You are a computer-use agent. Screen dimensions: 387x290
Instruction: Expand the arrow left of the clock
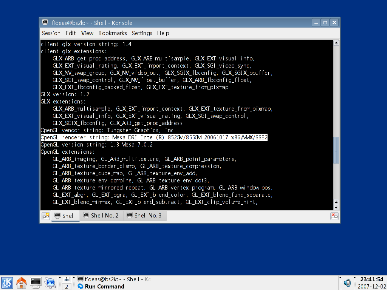[354, 278]
